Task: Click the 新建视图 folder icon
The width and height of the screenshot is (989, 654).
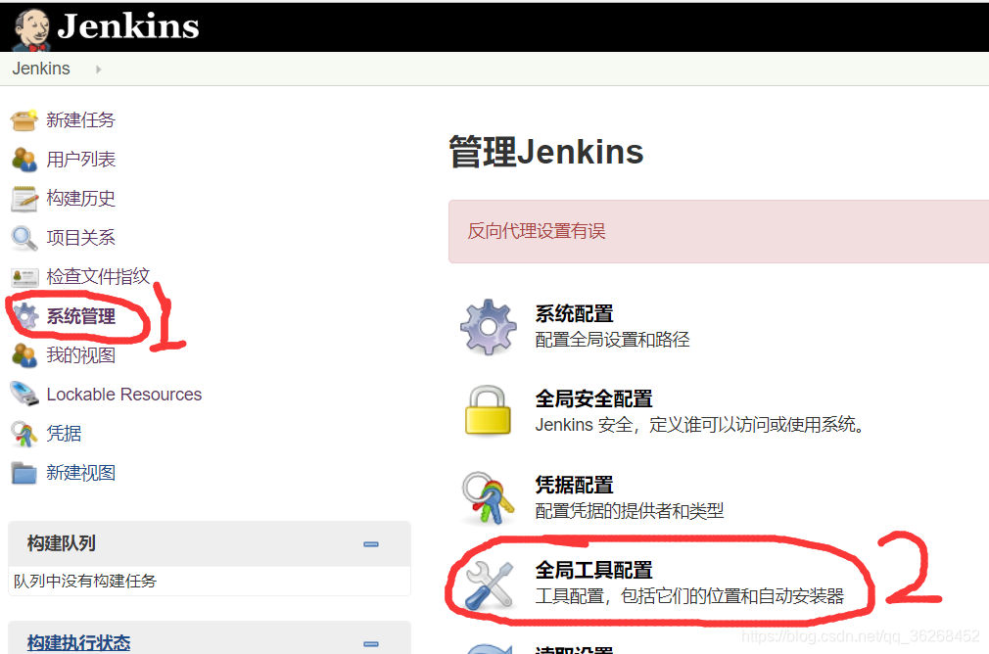Action: click(24, 473)
